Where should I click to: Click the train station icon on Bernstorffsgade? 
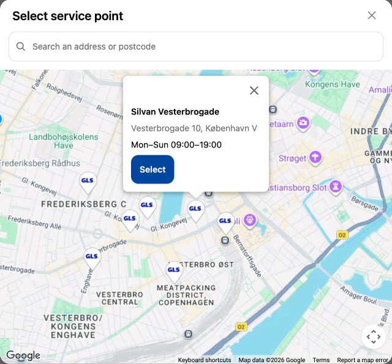(225, 240)
